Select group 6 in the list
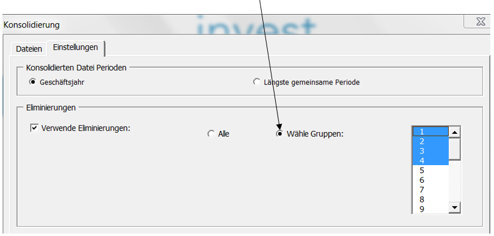 tap(430, 180)
